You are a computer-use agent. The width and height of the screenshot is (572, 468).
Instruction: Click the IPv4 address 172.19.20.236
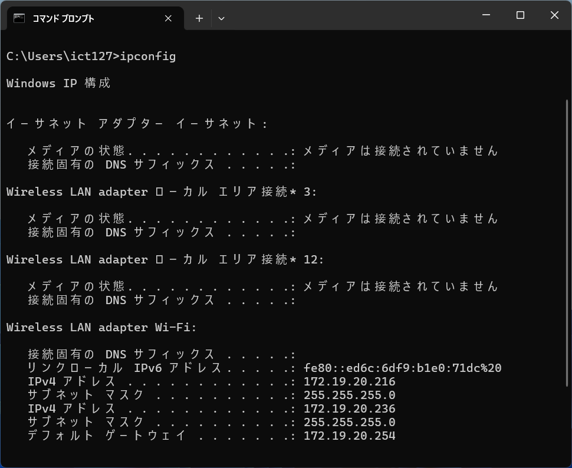click(349, 409)
